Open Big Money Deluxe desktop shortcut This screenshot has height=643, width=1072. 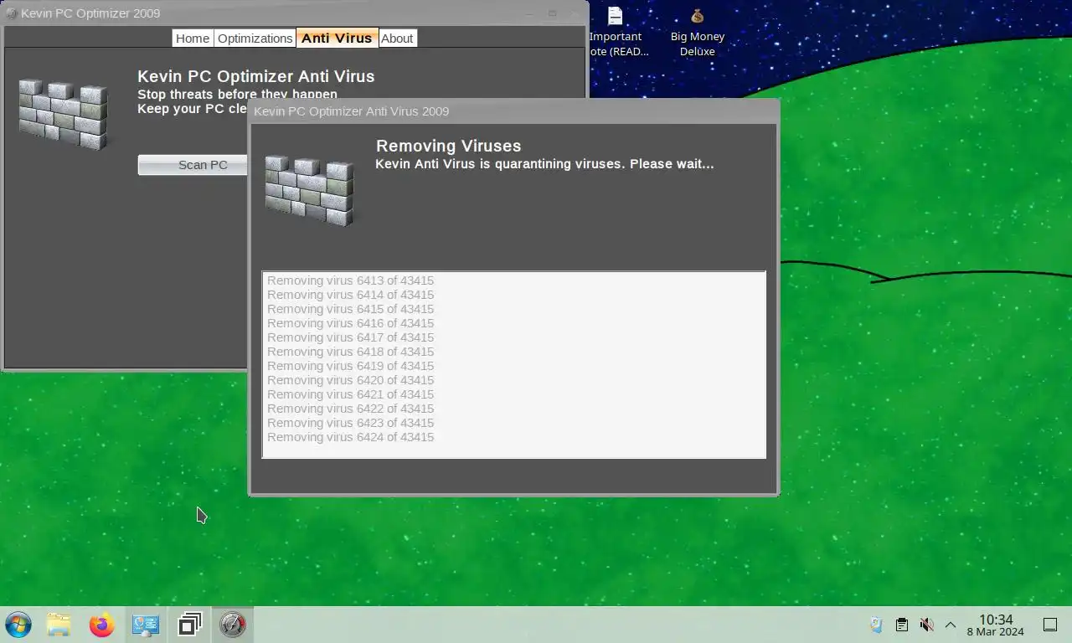tap(698, 32)
